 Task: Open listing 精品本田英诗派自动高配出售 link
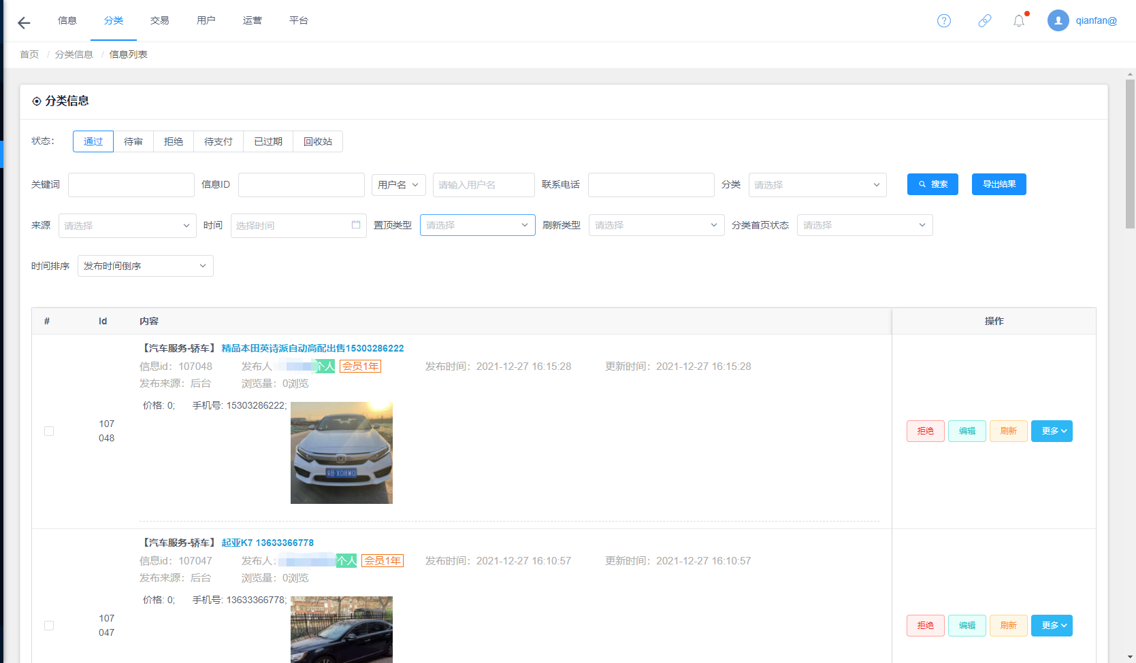312,348
